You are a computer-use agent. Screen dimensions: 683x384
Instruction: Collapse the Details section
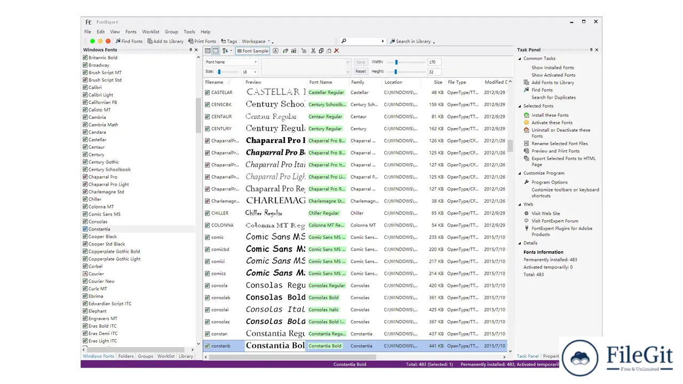click(x=520, y=243)
